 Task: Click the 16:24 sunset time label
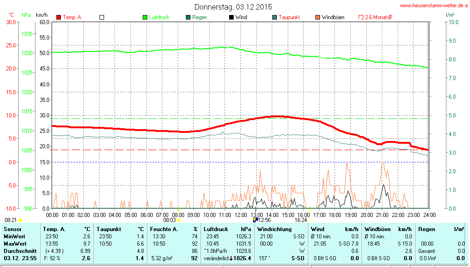click(300, 220)
